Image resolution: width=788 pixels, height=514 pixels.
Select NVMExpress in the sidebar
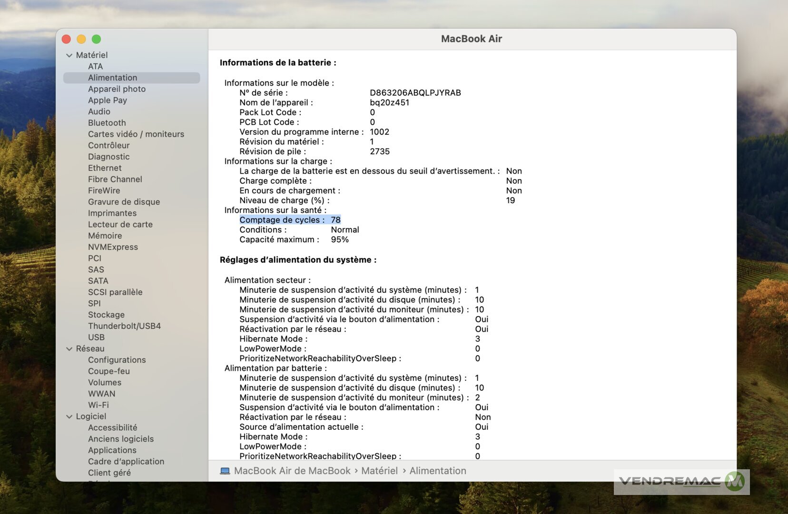click(x=113, y=247)
